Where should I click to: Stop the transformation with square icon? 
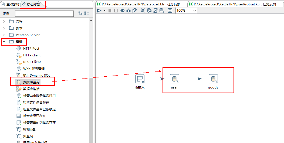(116, 11)
